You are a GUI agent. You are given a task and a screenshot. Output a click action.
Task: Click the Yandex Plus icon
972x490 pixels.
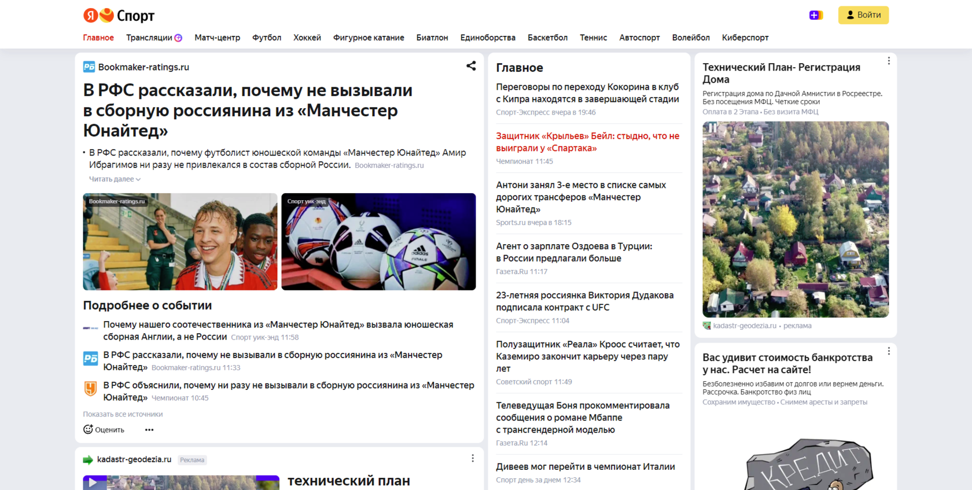coord(816,15)
